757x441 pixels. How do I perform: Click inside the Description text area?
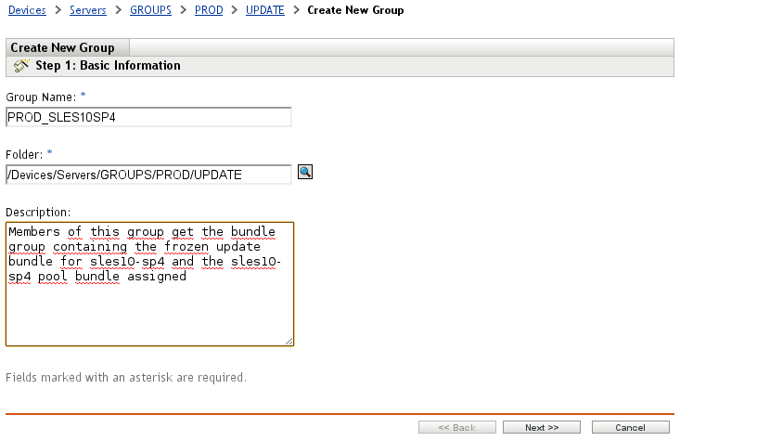[149, 284]
